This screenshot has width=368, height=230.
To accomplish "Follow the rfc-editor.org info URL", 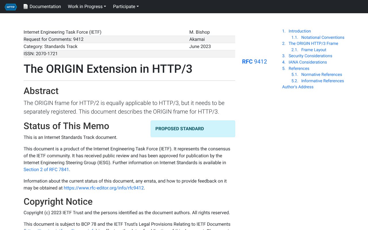I will click(103, 188).
